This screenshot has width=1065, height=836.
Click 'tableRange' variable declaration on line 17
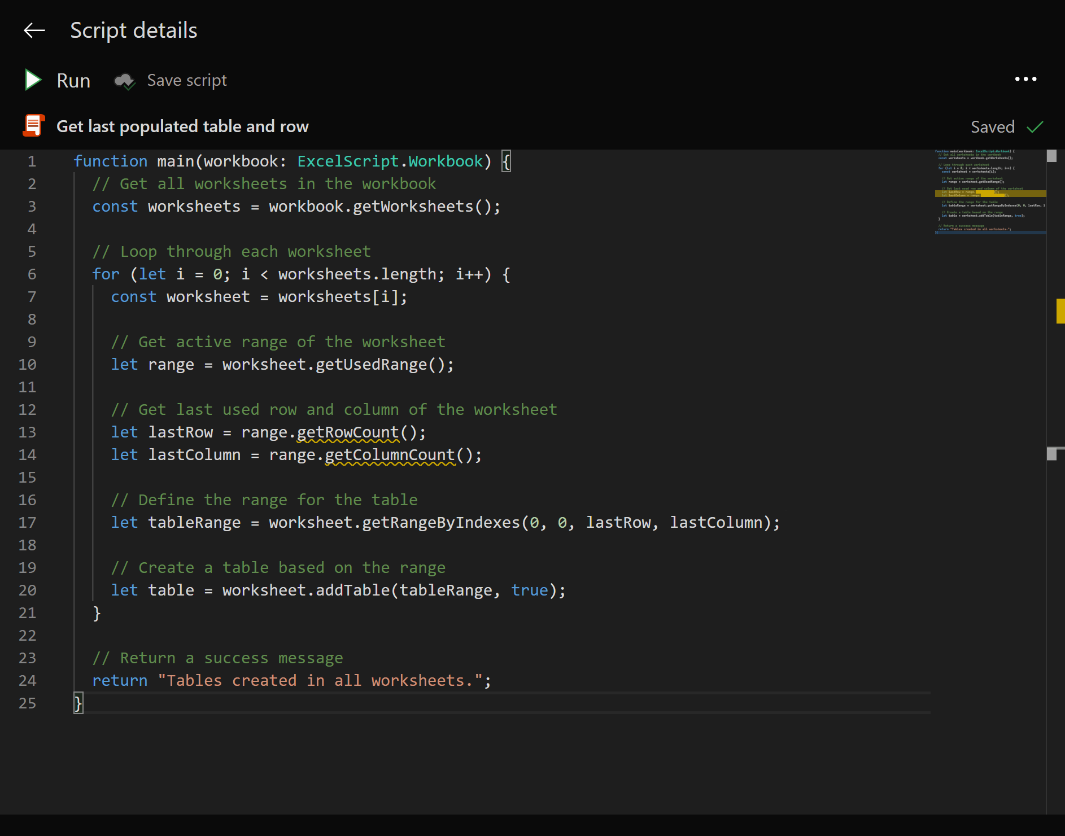194,523
